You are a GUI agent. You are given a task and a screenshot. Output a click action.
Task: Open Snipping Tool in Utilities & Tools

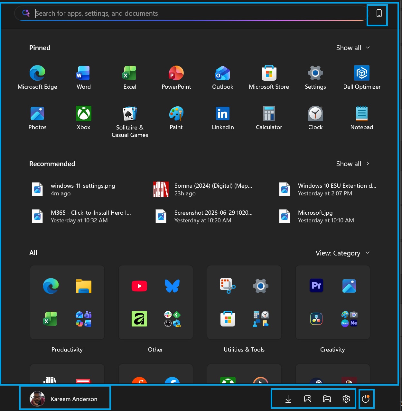228,286
